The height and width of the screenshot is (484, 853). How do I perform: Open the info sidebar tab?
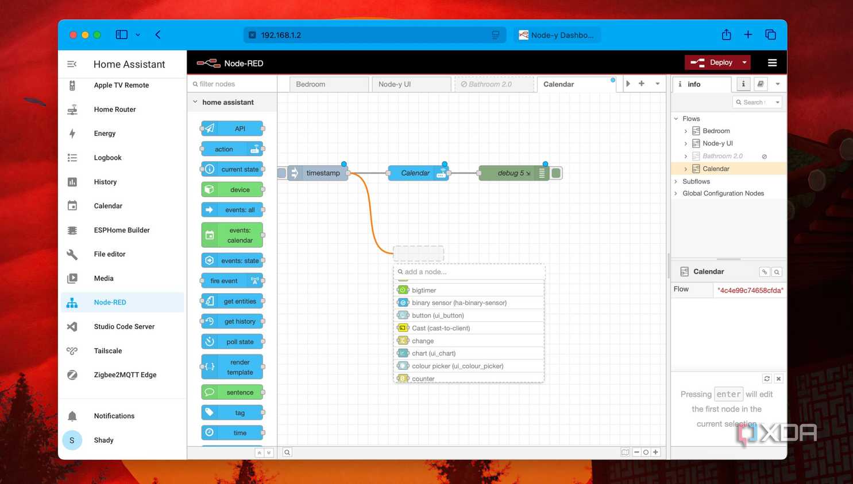pos(702,84)
